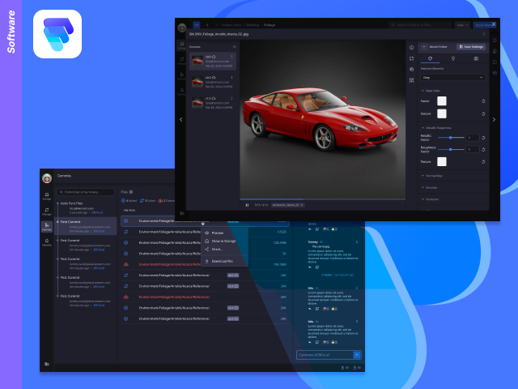Click the Roughness Factor slider handle
This screenshot has width=518, height=389.
point(450,149)
